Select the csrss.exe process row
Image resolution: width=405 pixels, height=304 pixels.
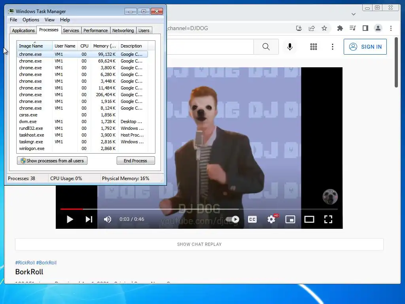(82, 115)
